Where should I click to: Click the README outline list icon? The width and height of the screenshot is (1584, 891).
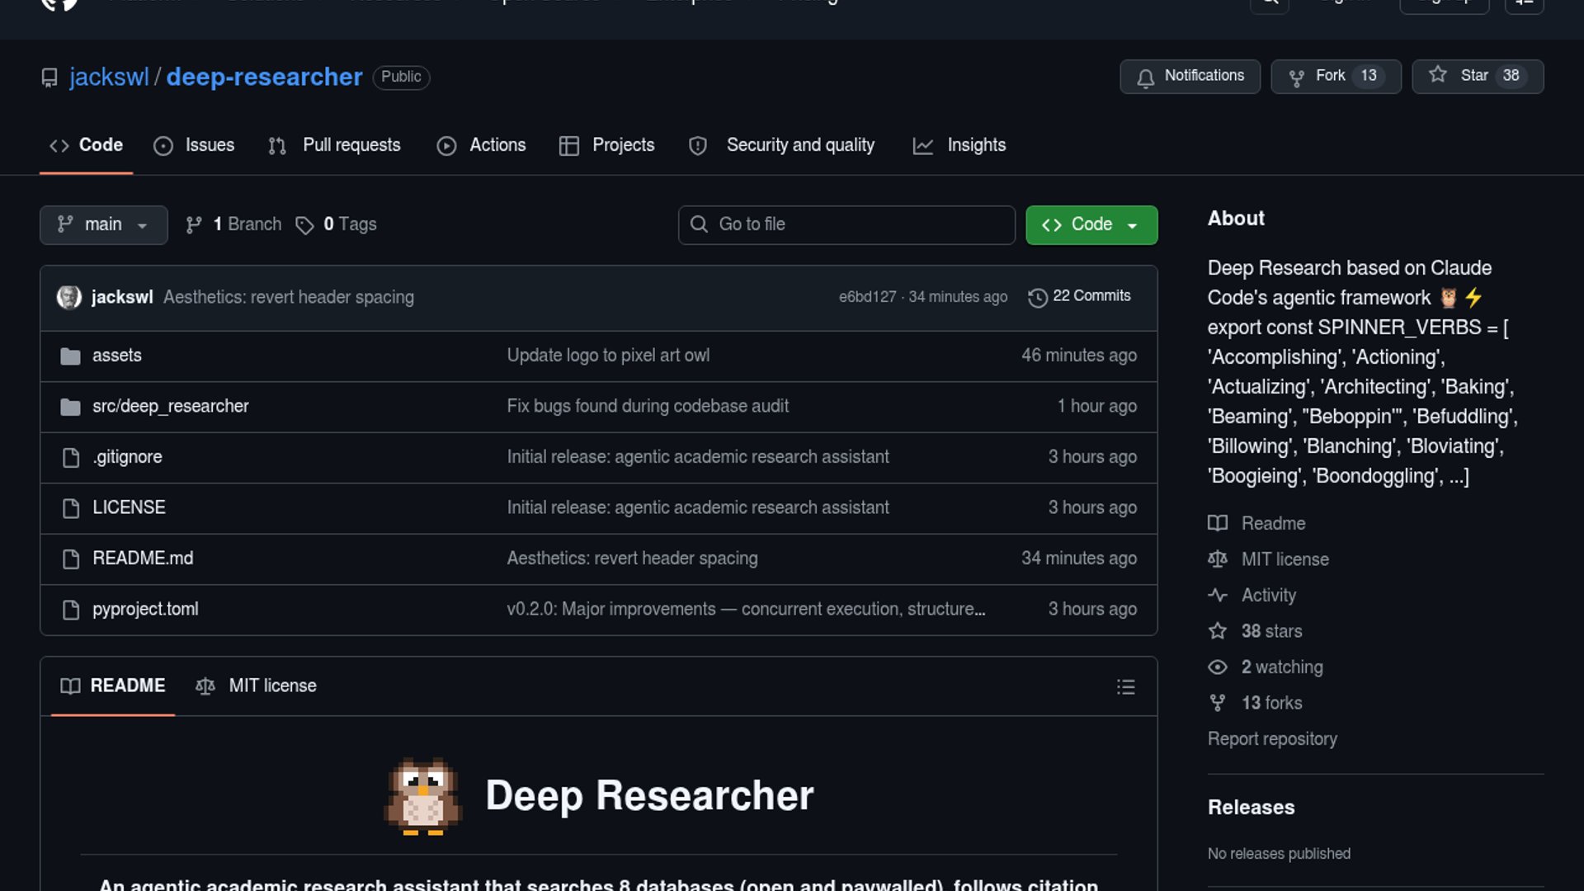tap(1125, 686)
